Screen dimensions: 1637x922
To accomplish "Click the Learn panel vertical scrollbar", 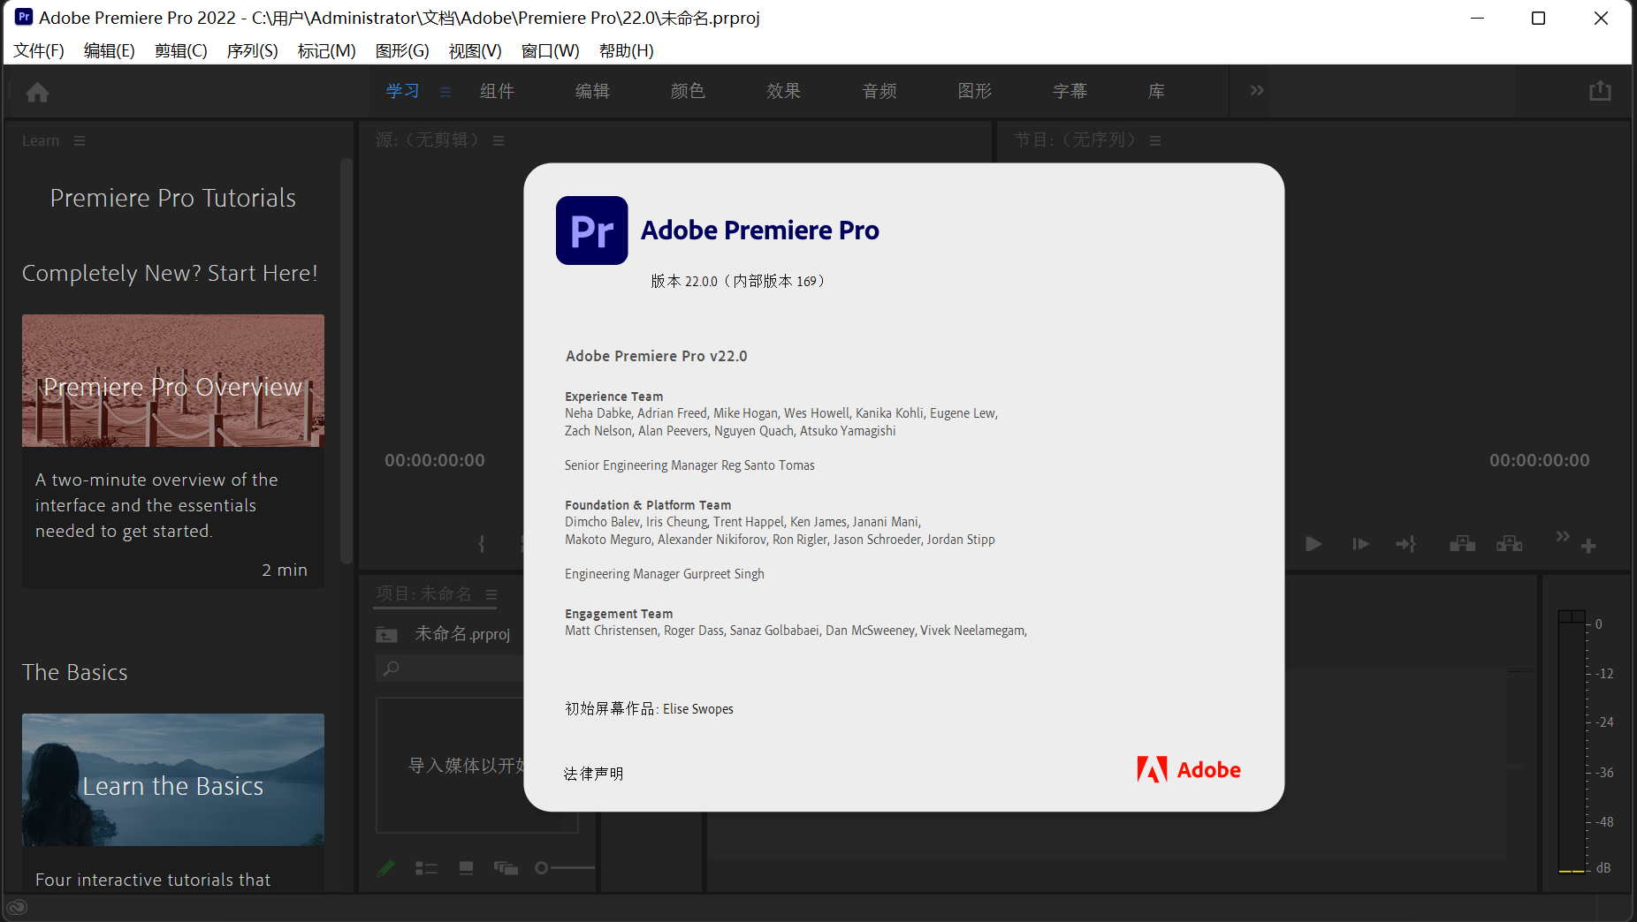I will [346, 362].
